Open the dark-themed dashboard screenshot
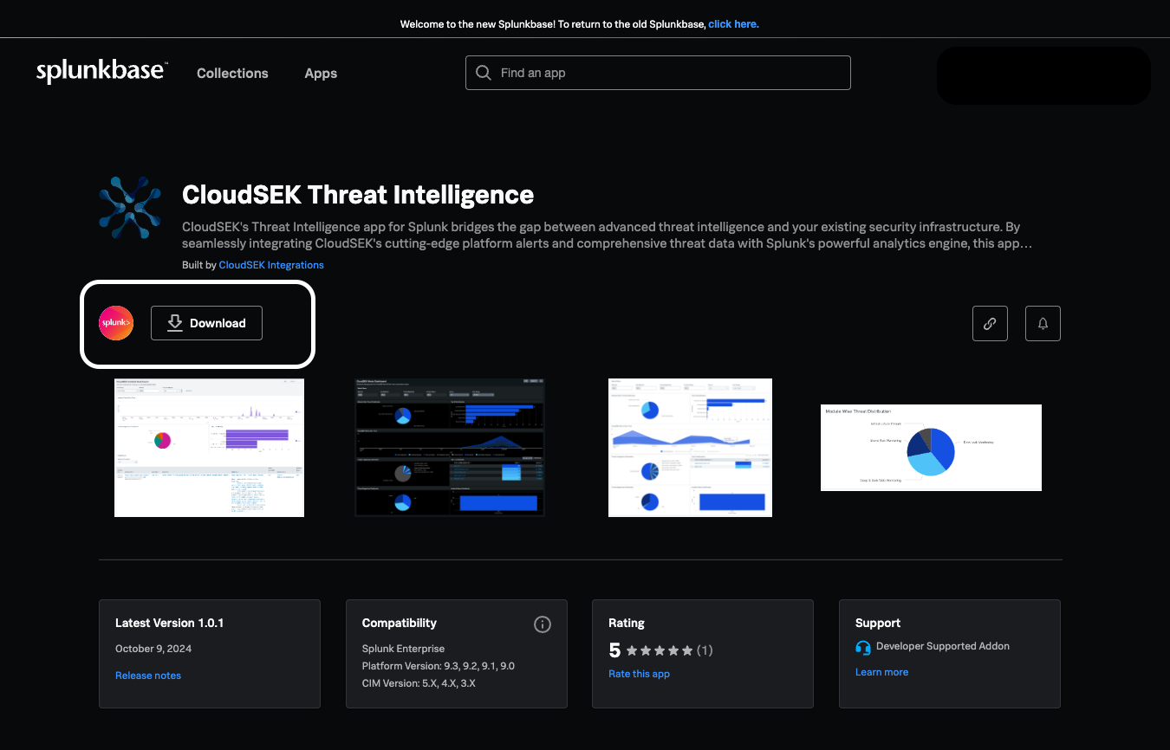This screenshot has height=750, width=1170. [450, 448]
